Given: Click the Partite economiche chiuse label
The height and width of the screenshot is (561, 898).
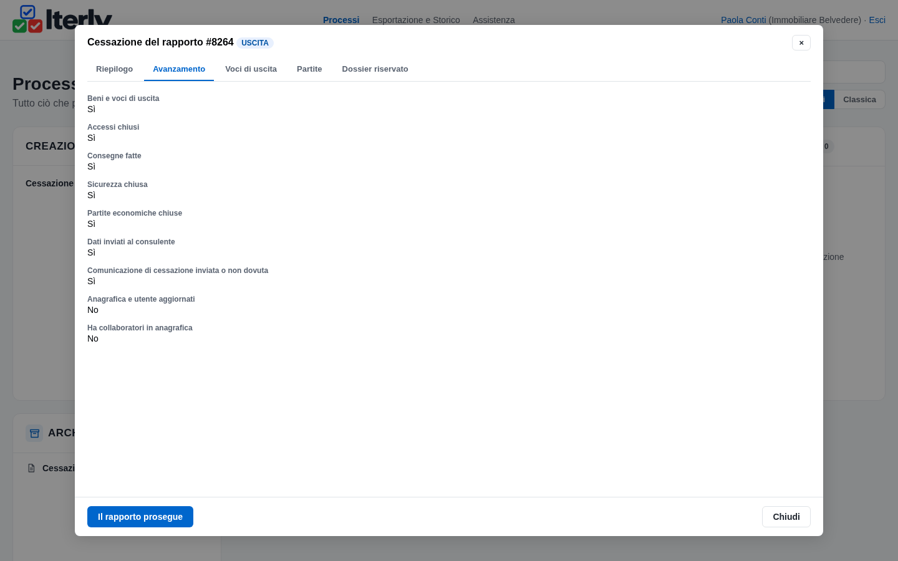Looking at the screenshot, I should coord(135,213).
